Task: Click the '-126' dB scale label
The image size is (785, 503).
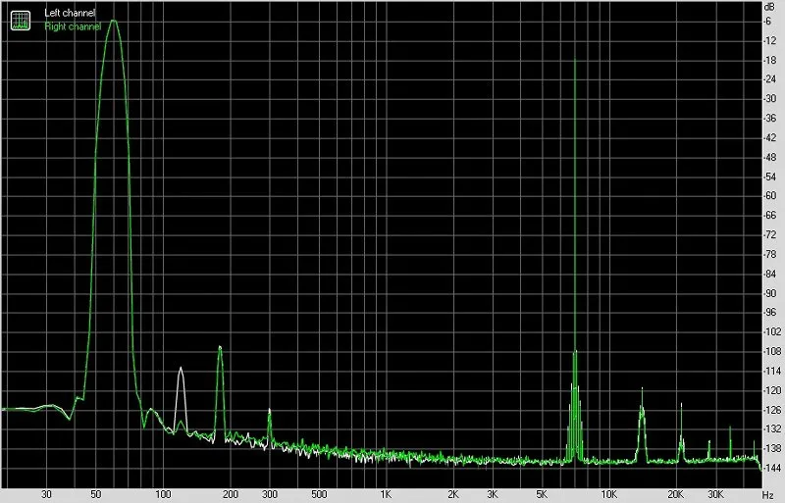Action: tap(771, 411)
